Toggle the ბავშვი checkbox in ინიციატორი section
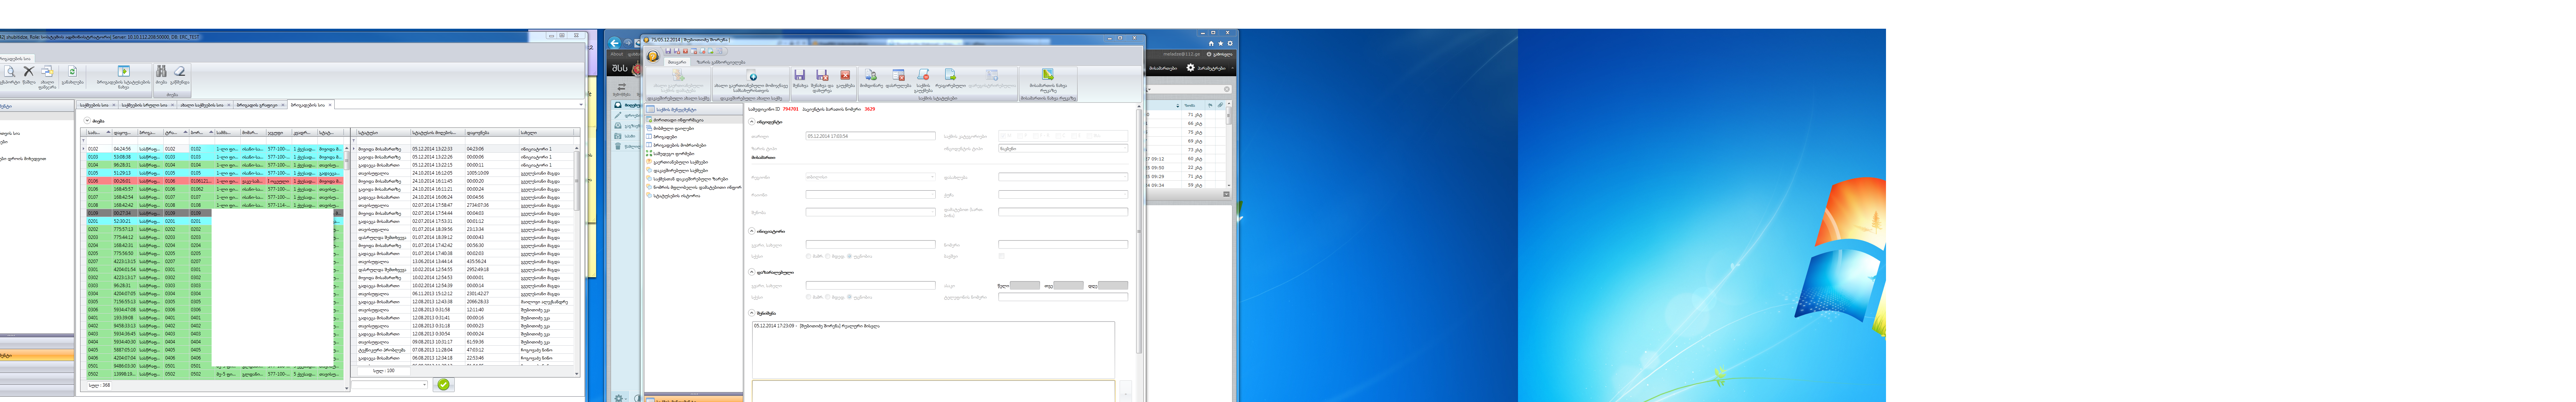This screenshot has width=2576, height=402. (1001, 256)
